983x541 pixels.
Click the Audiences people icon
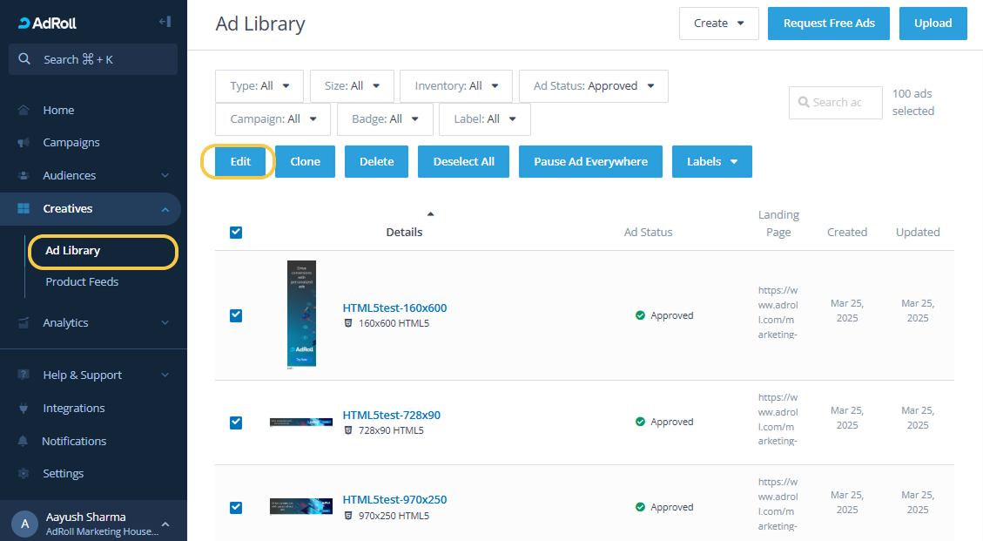point(24,176)
